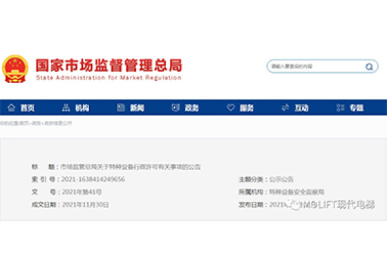Open the 政务 nav item
387x255 pixels.
point(192,108)
